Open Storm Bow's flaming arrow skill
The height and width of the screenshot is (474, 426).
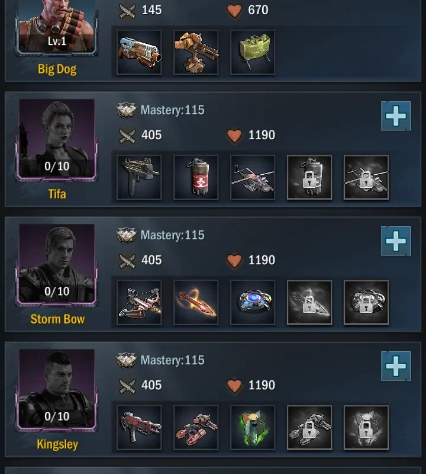(x=196, y=303)
